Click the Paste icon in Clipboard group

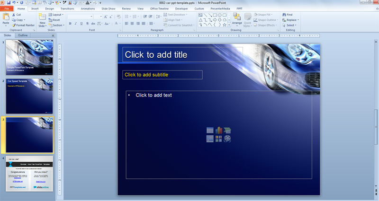click(6, 17)
